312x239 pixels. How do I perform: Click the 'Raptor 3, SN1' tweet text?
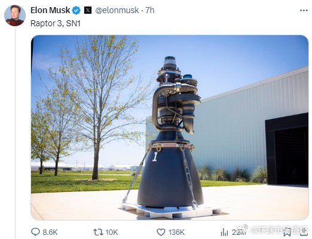pos(56,23)
